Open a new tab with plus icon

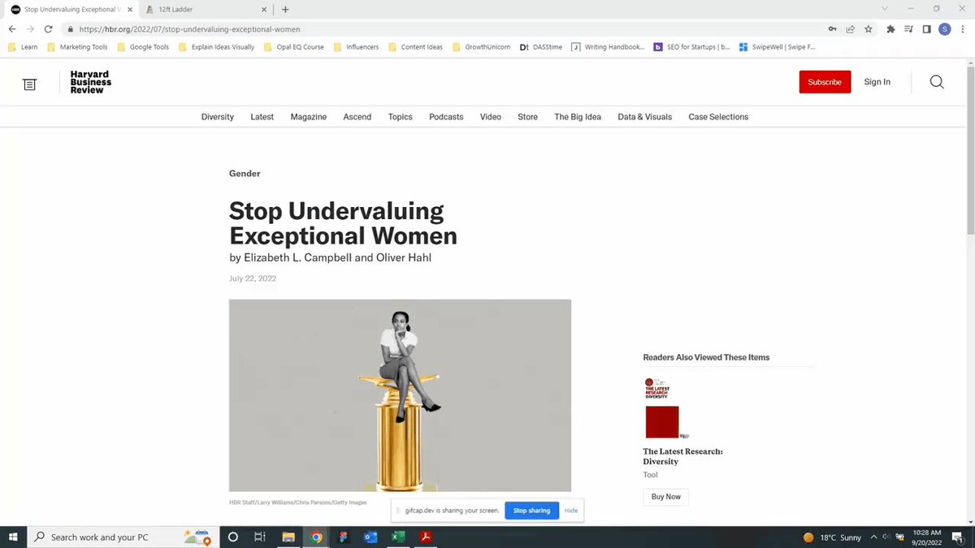click(285, 10)
